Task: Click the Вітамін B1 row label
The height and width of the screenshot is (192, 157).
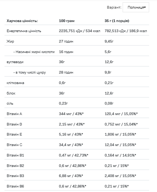Action: point(15,155)
